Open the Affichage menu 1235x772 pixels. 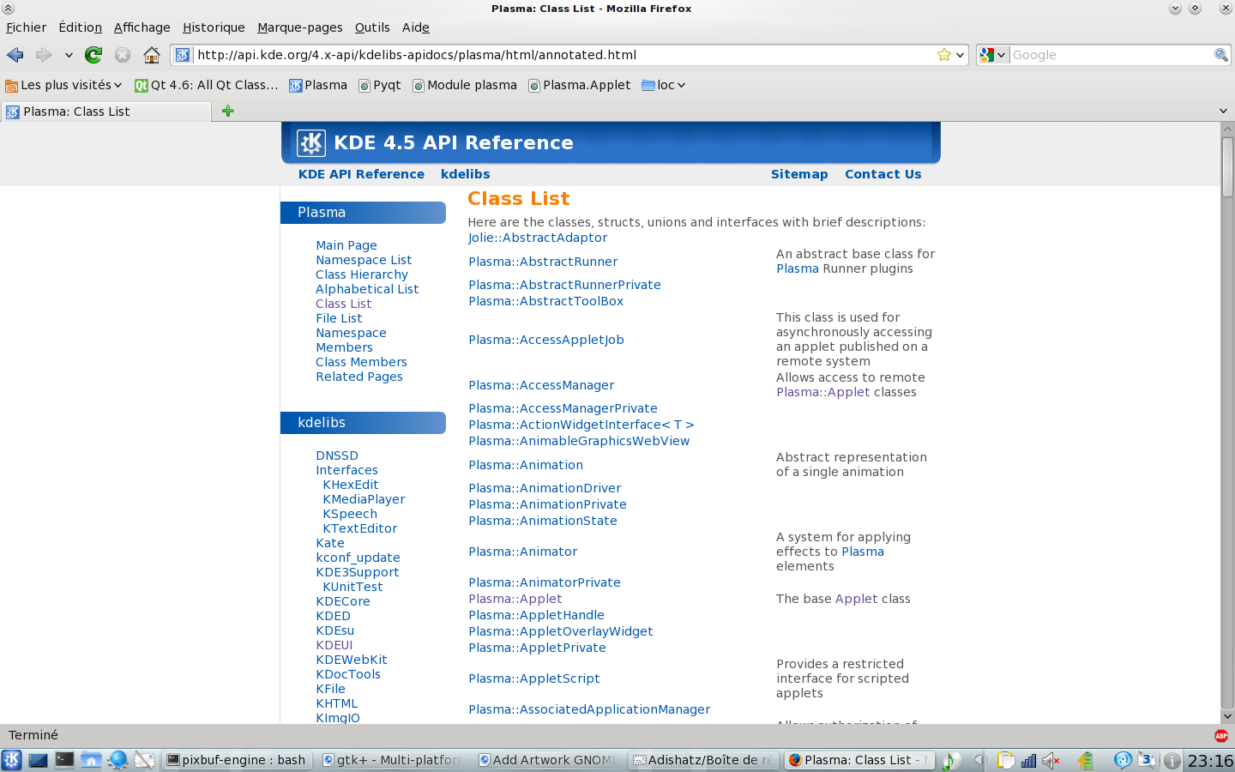point(142,27)
